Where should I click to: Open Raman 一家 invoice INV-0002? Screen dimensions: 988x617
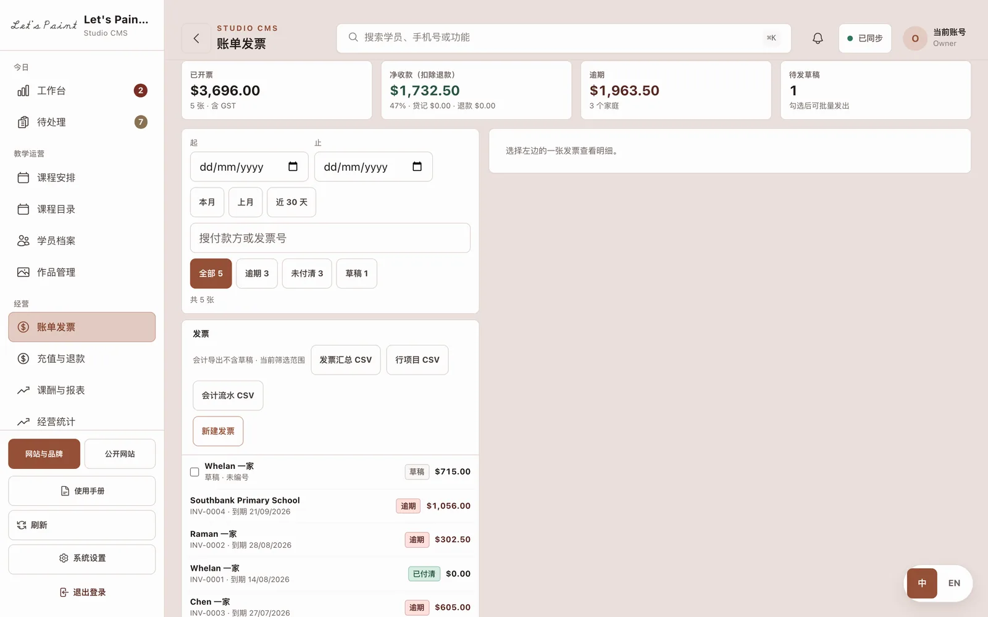(330, 539)
